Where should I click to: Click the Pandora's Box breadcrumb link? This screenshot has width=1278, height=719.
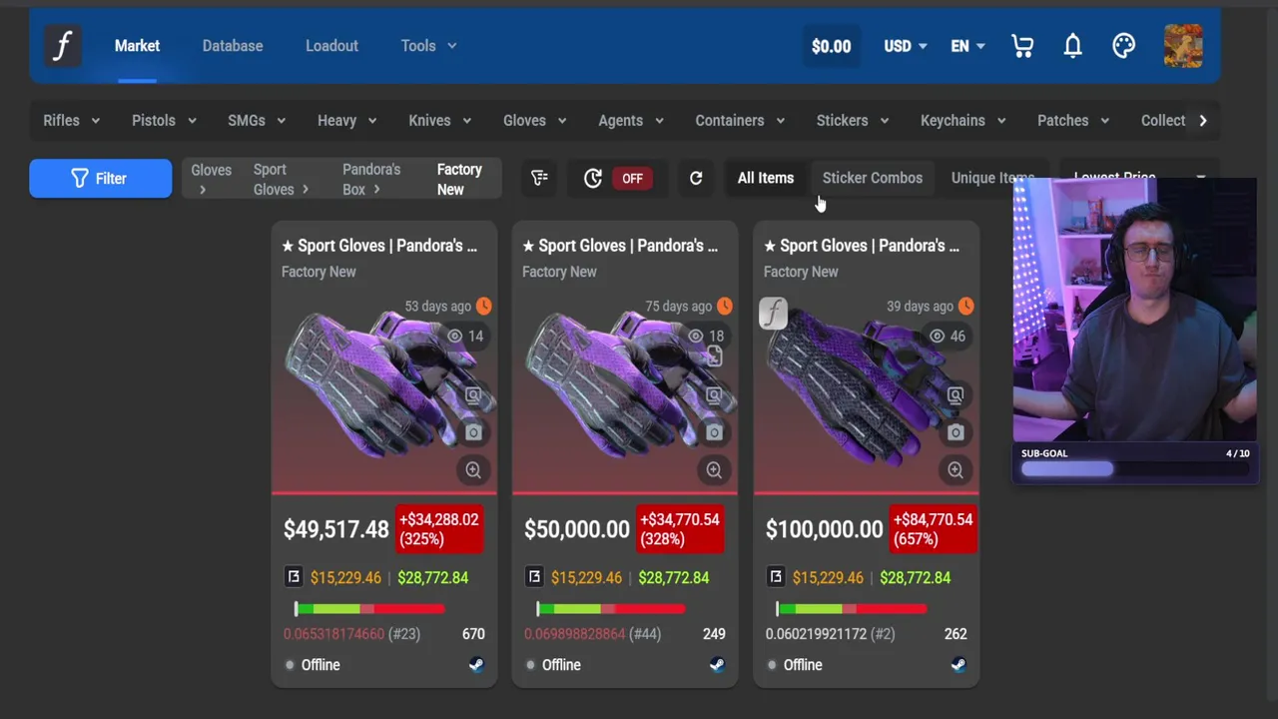pos(370,179)
